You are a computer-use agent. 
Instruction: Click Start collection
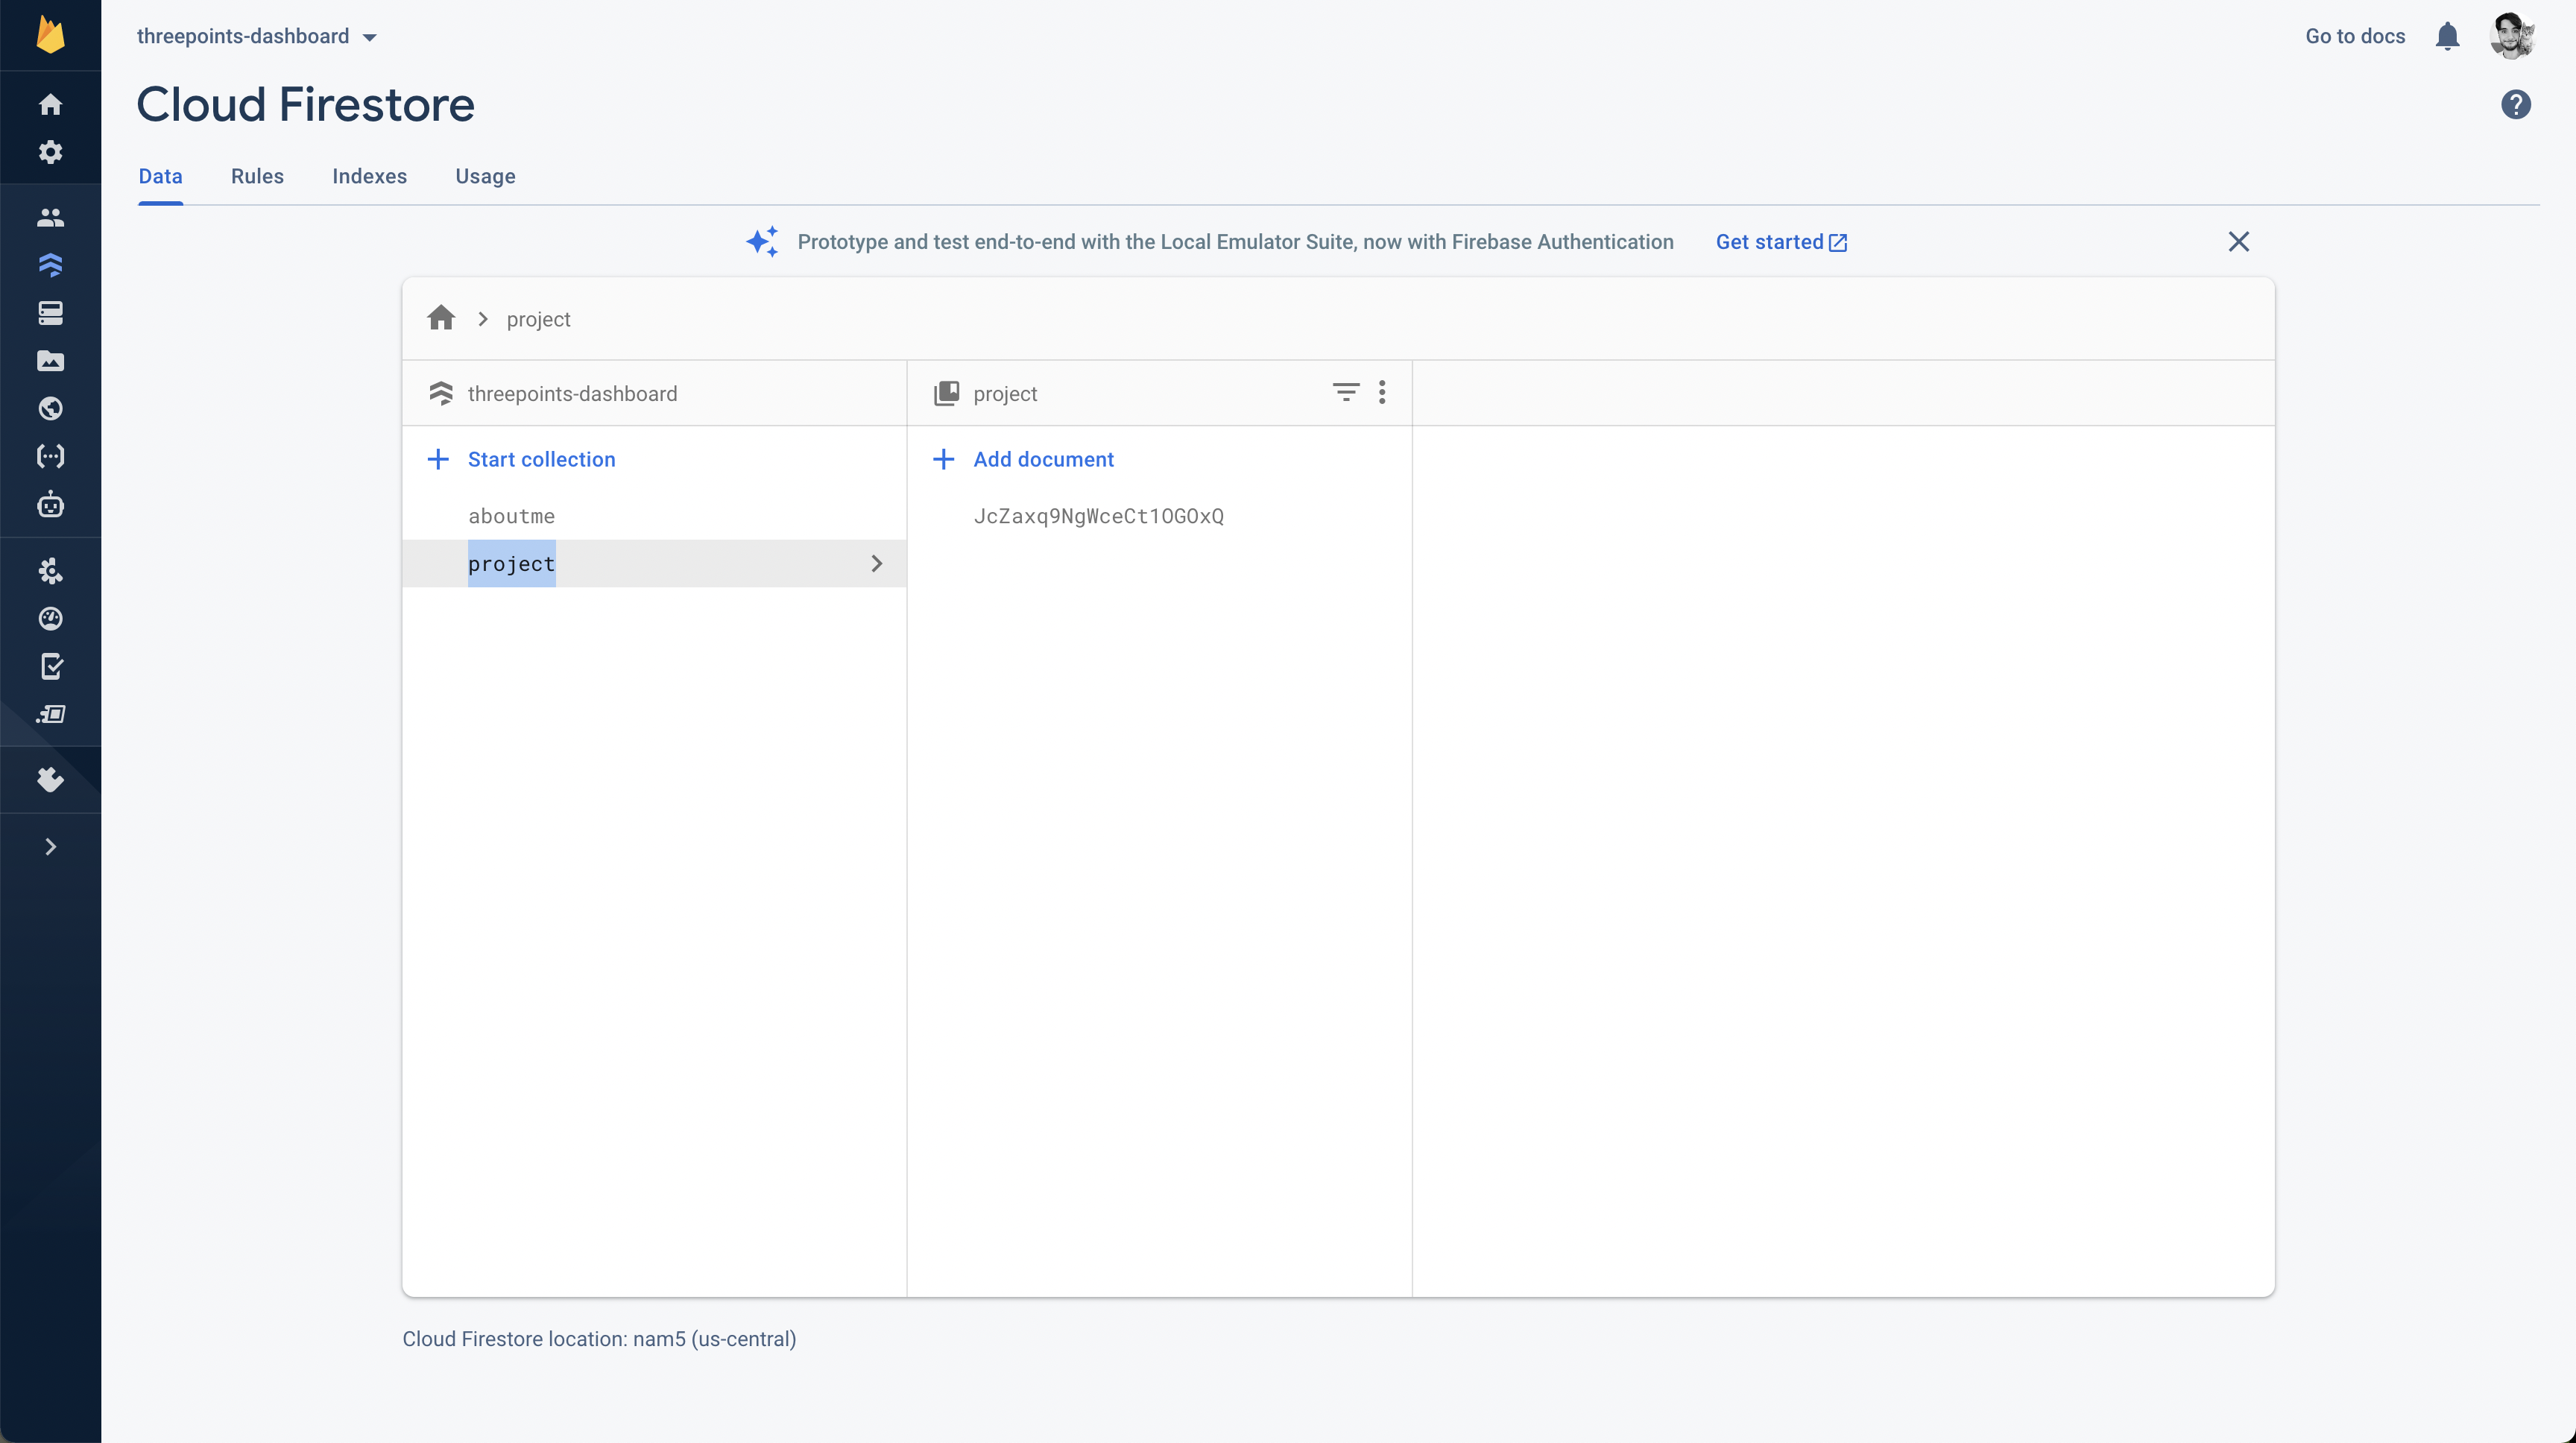[x=540, y=459]
